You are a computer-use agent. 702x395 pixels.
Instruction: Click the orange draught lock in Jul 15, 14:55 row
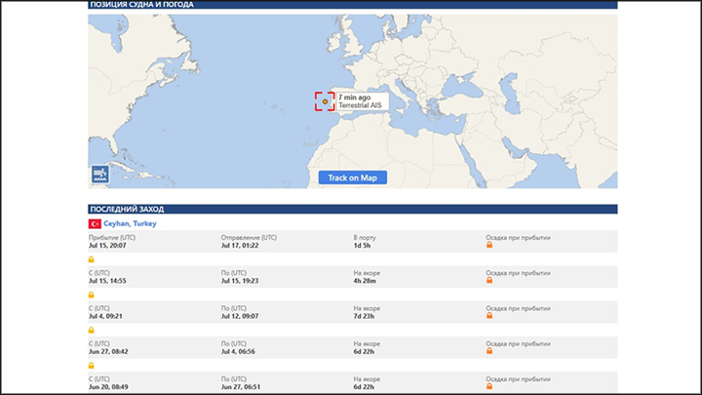coord(489,280)
